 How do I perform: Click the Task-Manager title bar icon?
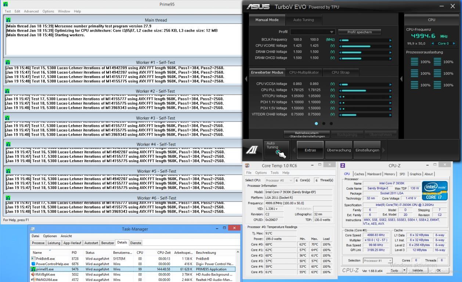pyautogui.click(x=32, y=229)
